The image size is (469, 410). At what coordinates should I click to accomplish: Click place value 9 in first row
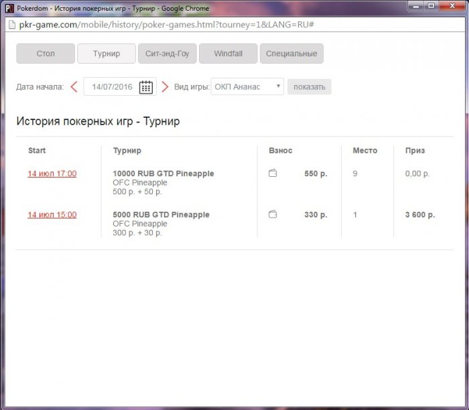(x=355, y=174)
